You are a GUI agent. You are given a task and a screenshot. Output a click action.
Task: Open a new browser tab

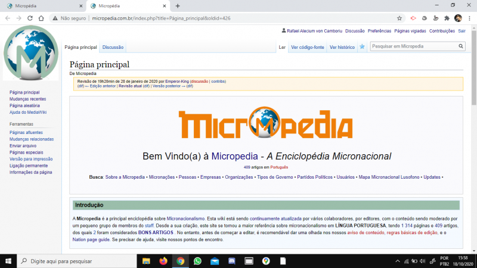178,6
